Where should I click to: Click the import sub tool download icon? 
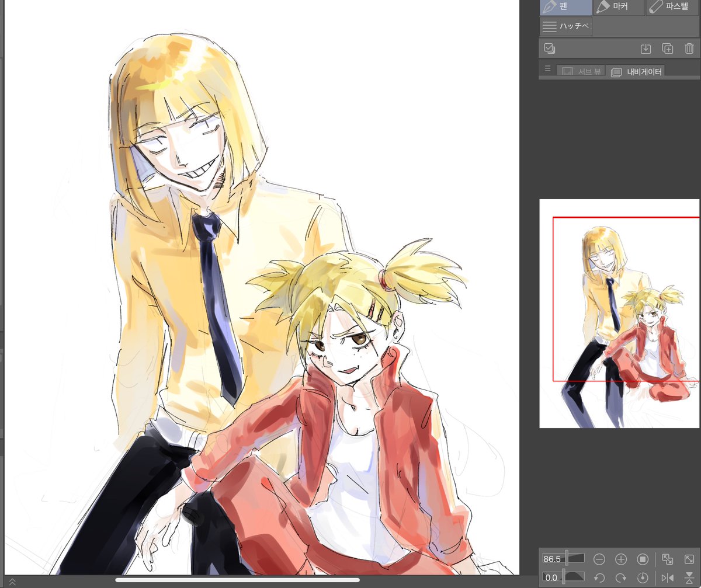pyautogui.click(x=646, y=48)
